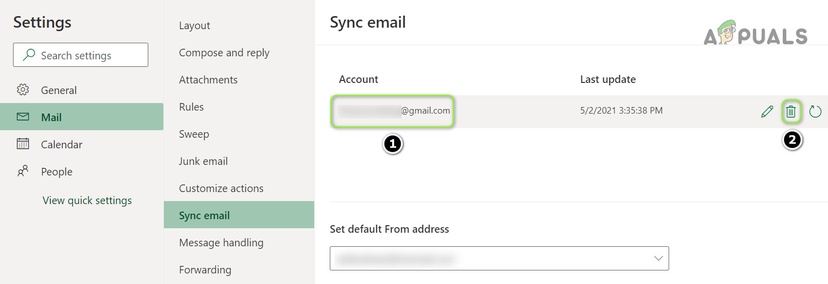Select Customize actions
Viewport: 828px width, 284px height.
click(x=221, y=188)
